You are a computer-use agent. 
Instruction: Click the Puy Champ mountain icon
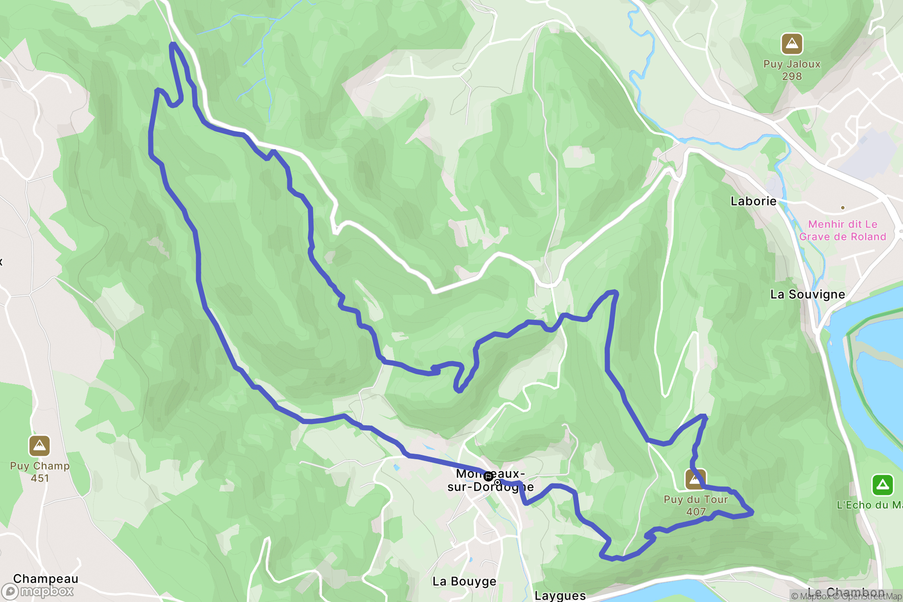point(40,445)
